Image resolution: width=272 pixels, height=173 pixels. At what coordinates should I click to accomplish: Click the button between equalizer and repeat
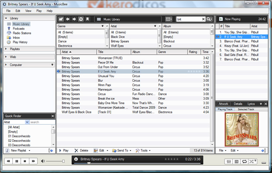pyautogui.click(x=237, y=161)
